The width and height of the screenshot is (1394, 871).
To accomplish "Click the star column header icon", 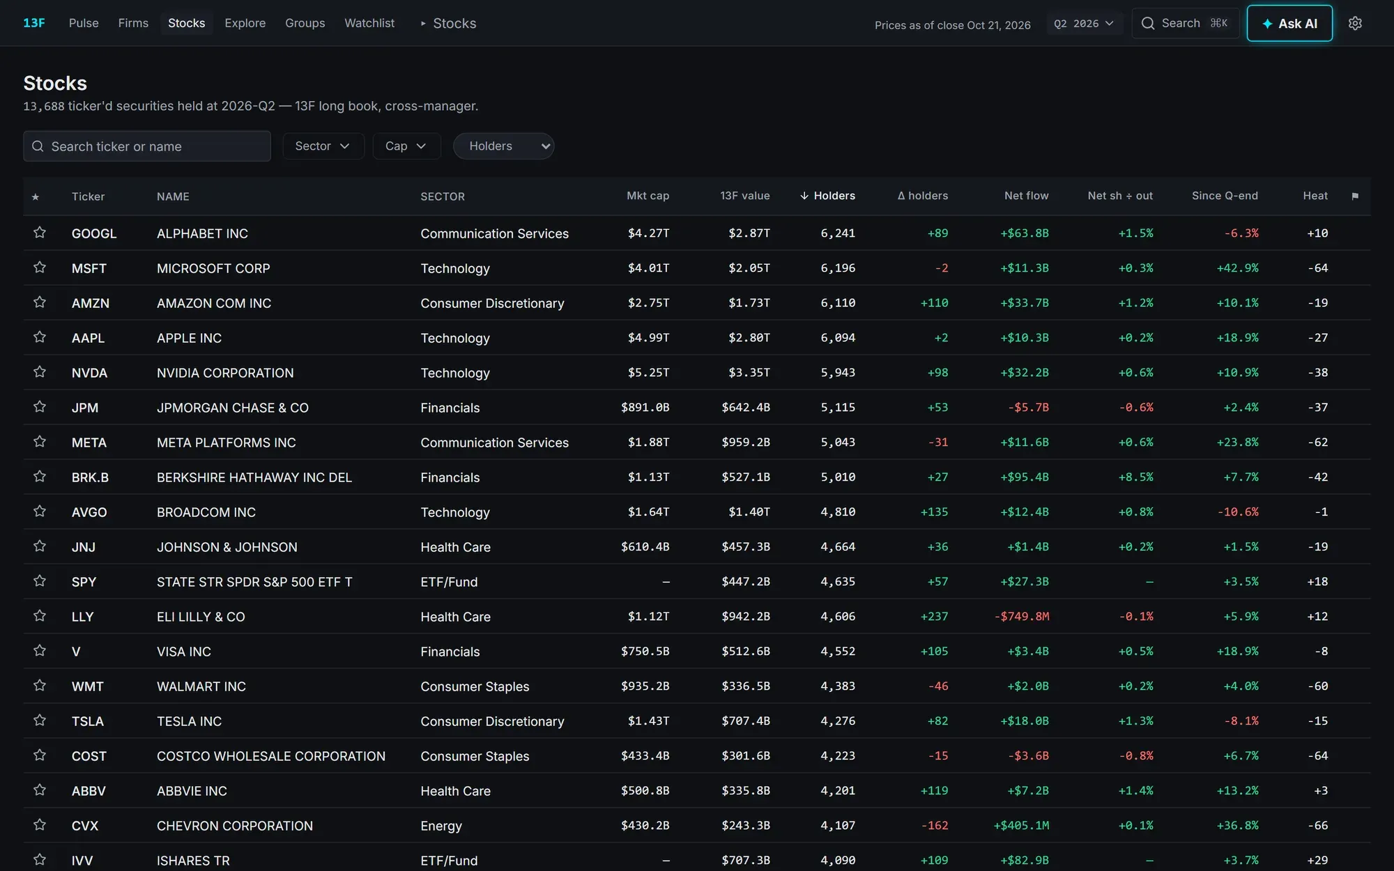I will tap(36, 196).
